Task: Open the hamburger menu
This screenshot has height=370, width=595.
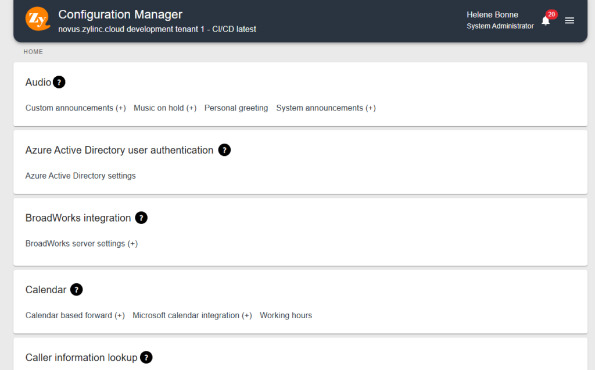Action: click(569, 20)
